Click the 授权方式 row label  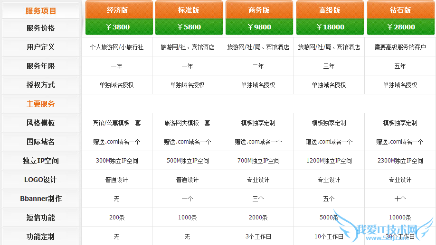[41, 85]
